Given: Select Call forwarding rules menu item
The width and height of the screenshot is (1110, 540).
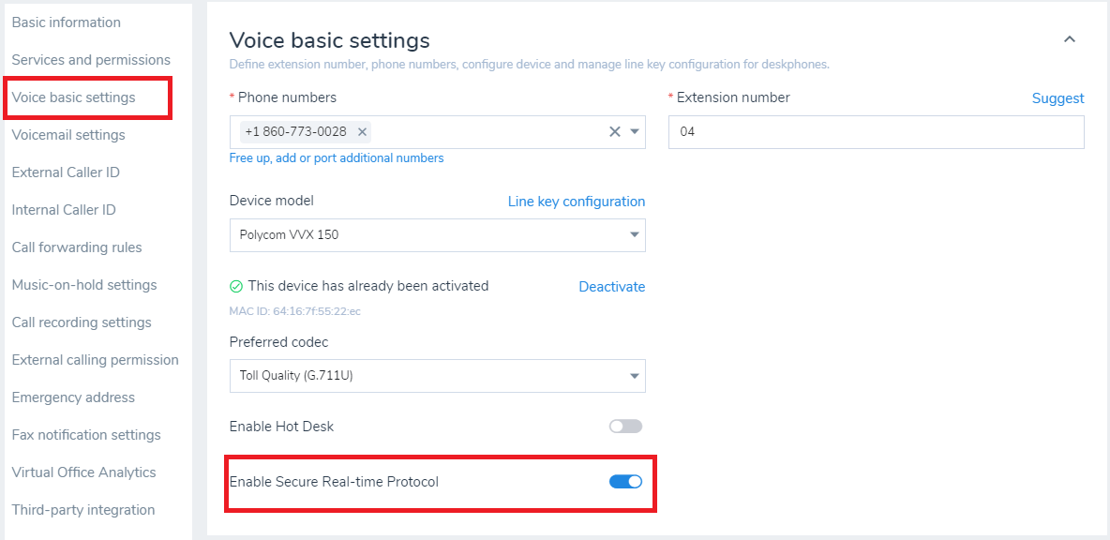Looking at the screenshot, I should 77,247.
